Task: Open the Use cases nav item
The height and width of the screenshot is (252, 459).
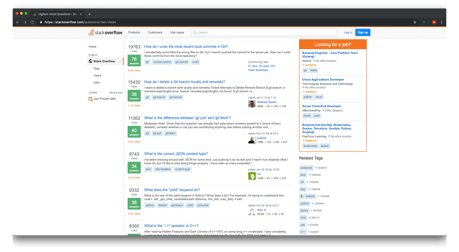Action: [177, 32]
